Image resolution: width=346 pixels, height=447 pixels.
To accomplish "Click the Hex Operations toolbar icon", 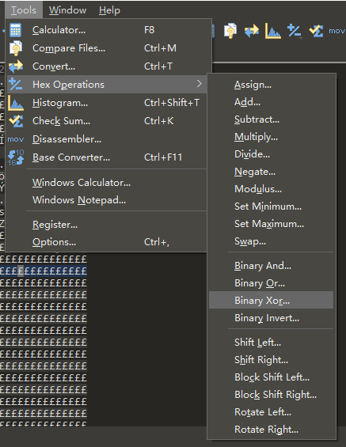I will [294, 31].
